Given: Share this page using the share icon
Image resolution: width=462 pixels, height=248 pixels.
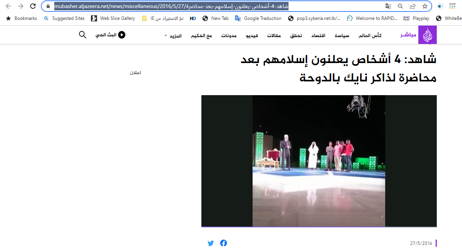Looking at the screenshot, I should (413, 6).
